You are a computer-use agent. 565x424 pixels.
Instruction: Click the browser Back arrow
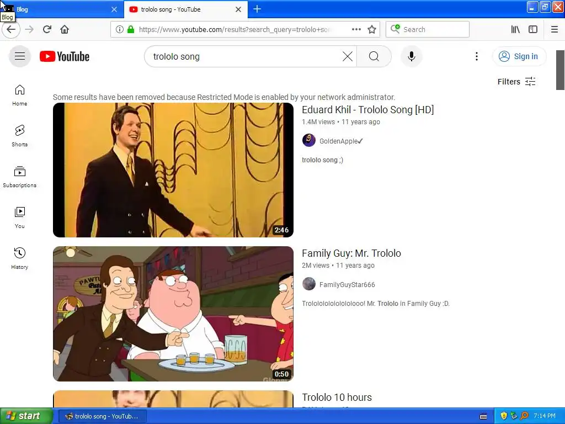(x=11, y=29)
